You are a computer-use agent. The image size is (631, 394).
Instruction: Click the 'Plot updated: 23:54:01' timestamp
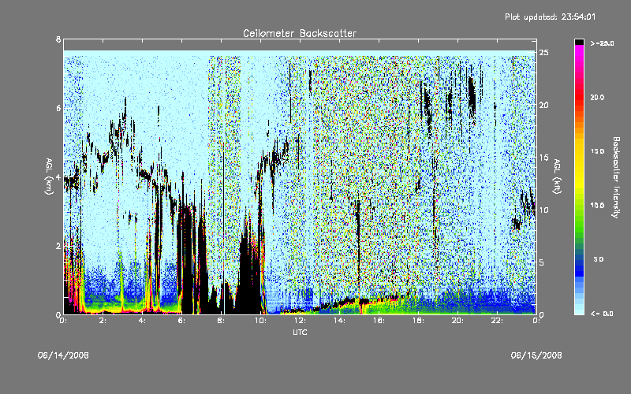point(550,17)
